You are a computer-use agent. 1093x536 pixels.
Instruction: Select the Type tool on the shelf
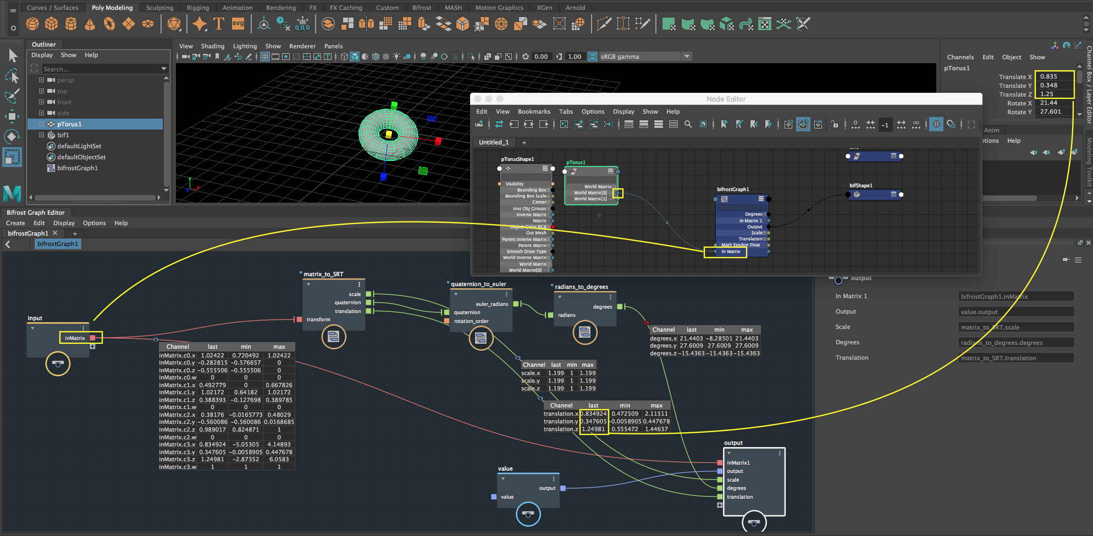point(218,24)
